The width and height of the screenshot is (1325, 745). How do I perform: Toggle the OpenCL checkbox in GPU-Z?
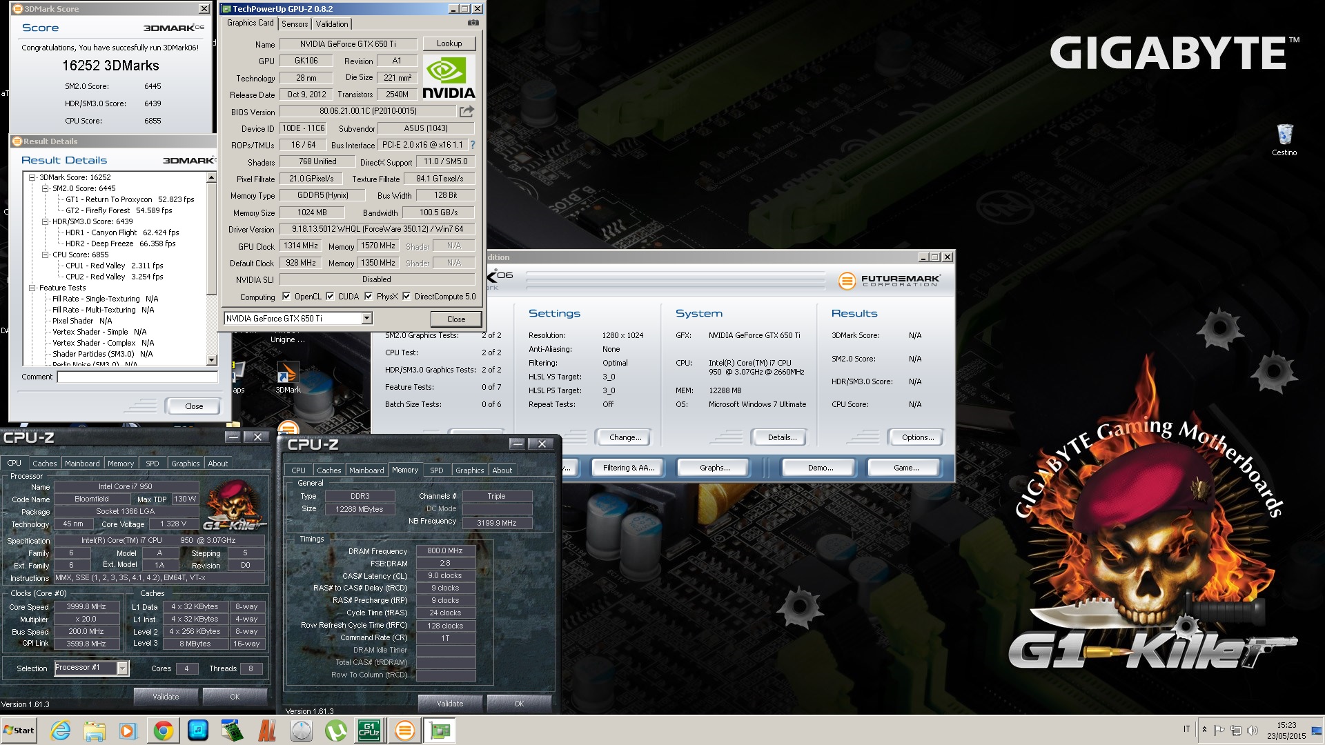tap(286, 297)
